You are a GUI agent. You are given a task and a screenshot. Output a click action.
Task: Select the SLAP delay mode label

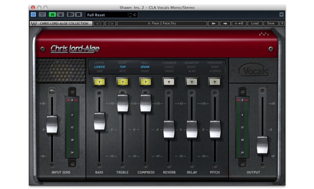coord(192,71)
